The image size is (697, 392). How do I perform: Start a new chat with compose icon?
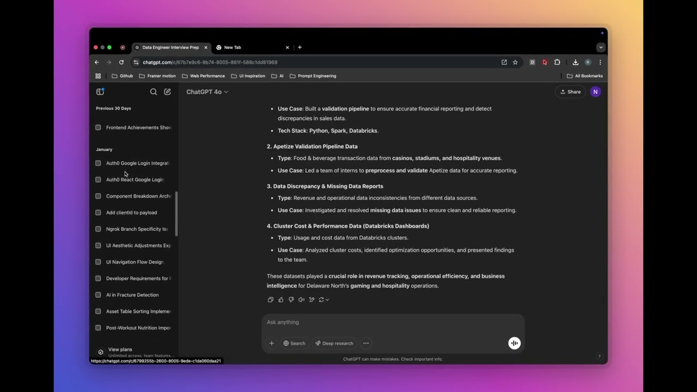[x=168, y=92]
